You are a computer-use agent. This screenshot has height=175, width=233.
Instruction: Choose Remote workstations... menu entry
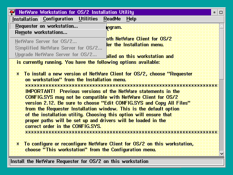tap(58, 32)
